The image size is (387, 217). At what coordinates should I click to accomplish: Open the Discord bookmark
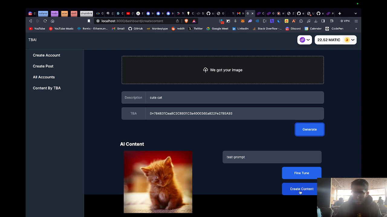point(293,29)
